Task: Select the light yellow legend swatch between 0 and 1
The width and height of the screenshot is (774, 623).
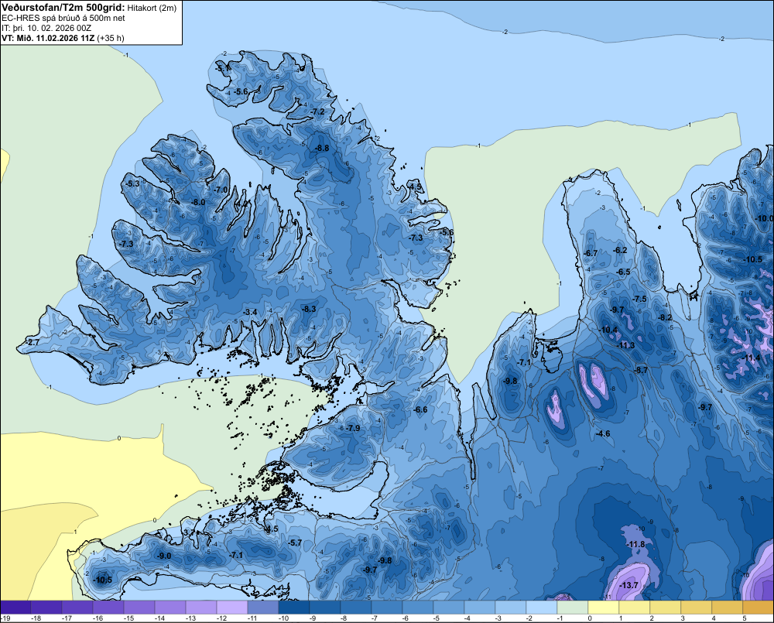Action: [604, 608]
